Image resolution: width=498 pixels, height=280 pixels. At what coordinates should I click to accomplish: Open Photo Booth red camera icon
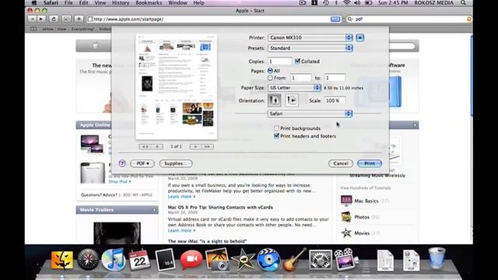(191, 260)
